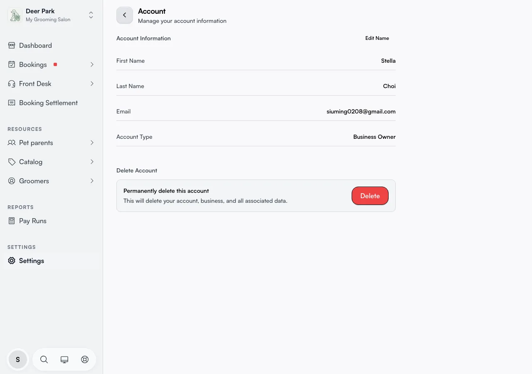This screenshot has height=374, width=532.
Task: Open the Dashboard page
Action: click(x=52, y=45)
